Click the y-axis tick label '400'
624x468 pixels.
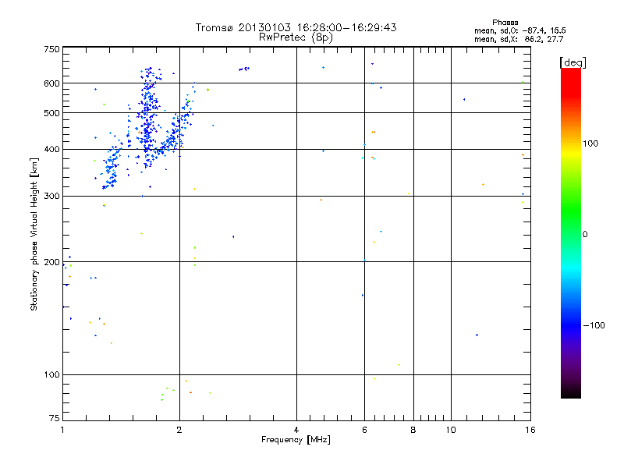point(52,149)
